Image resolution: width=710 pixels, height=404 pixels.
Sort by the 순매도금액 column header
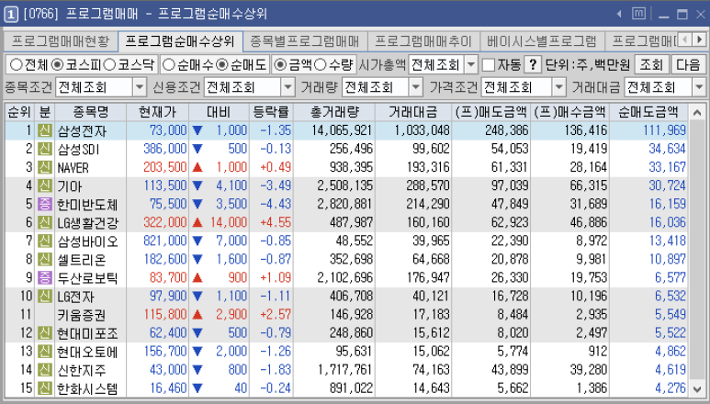pyautogui.click(x=648, y=112)
